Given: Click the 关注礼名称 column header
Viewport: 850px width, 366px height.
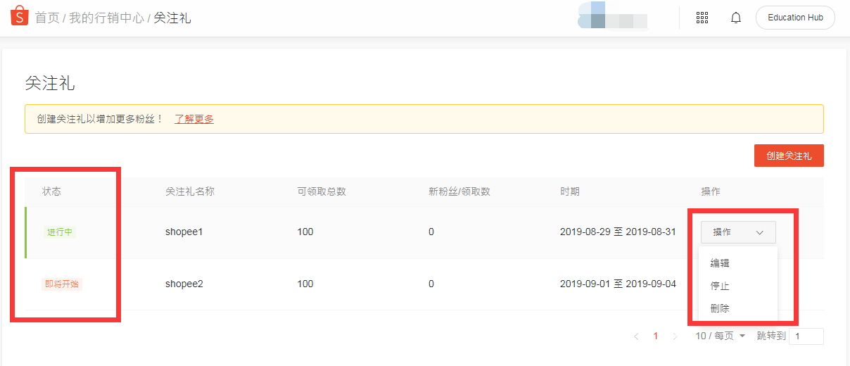Looking at the screenshot, I should click(190, 191).
